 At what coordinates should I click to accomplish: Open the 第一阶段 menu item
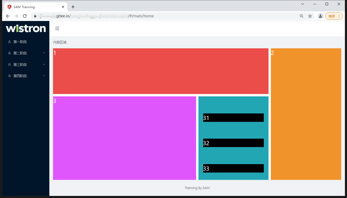(26, 42)
